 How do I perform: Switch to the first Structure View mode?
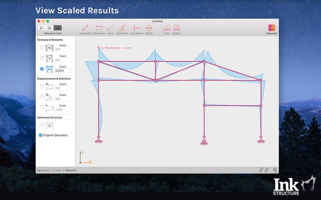coord(42,28)
